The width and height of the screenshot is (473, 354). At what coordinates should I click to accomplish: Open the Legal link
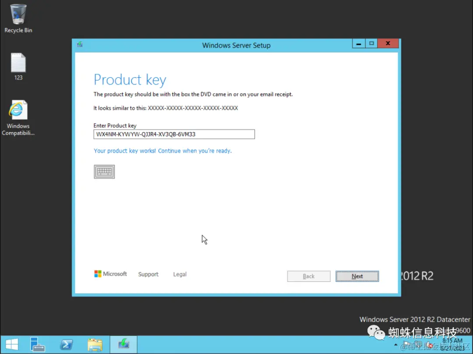point(180,274)
